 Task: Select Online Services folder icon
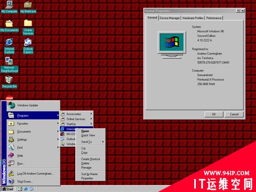point(28,23)
